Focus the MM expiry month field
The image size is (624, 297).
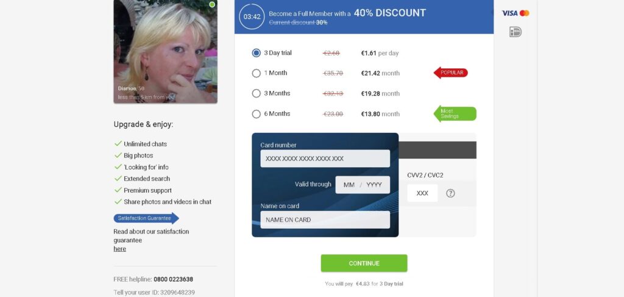click(349, 185)
